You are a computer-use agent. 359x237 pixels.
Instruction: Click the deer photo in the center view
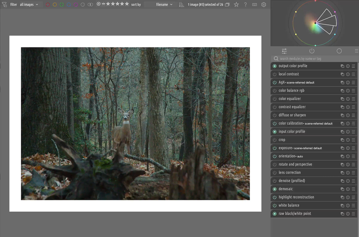pos(135,124)
